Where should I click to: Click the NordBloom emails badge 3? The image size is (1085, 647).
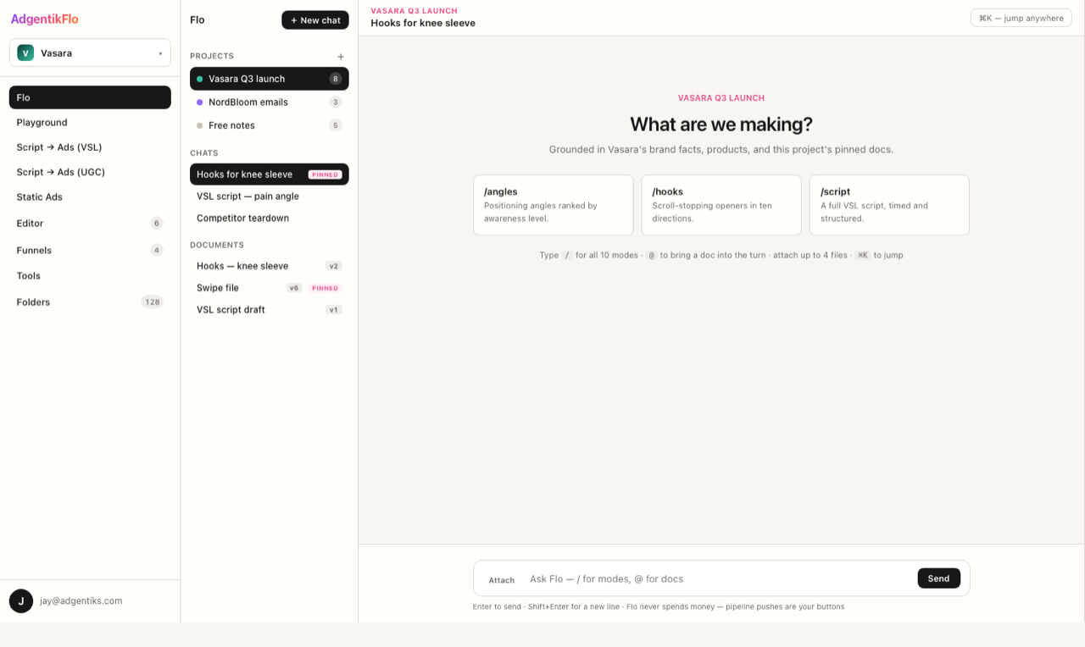tap(336, 102)
